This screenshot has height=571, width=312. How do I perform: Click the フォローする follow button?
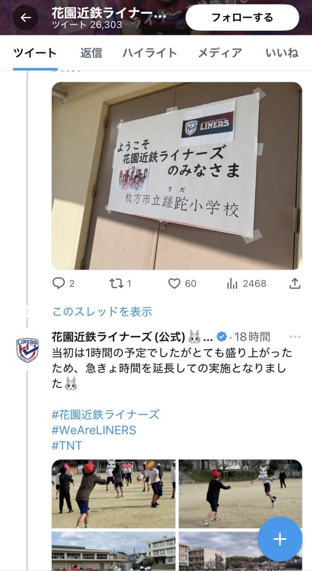pos(242,18)
